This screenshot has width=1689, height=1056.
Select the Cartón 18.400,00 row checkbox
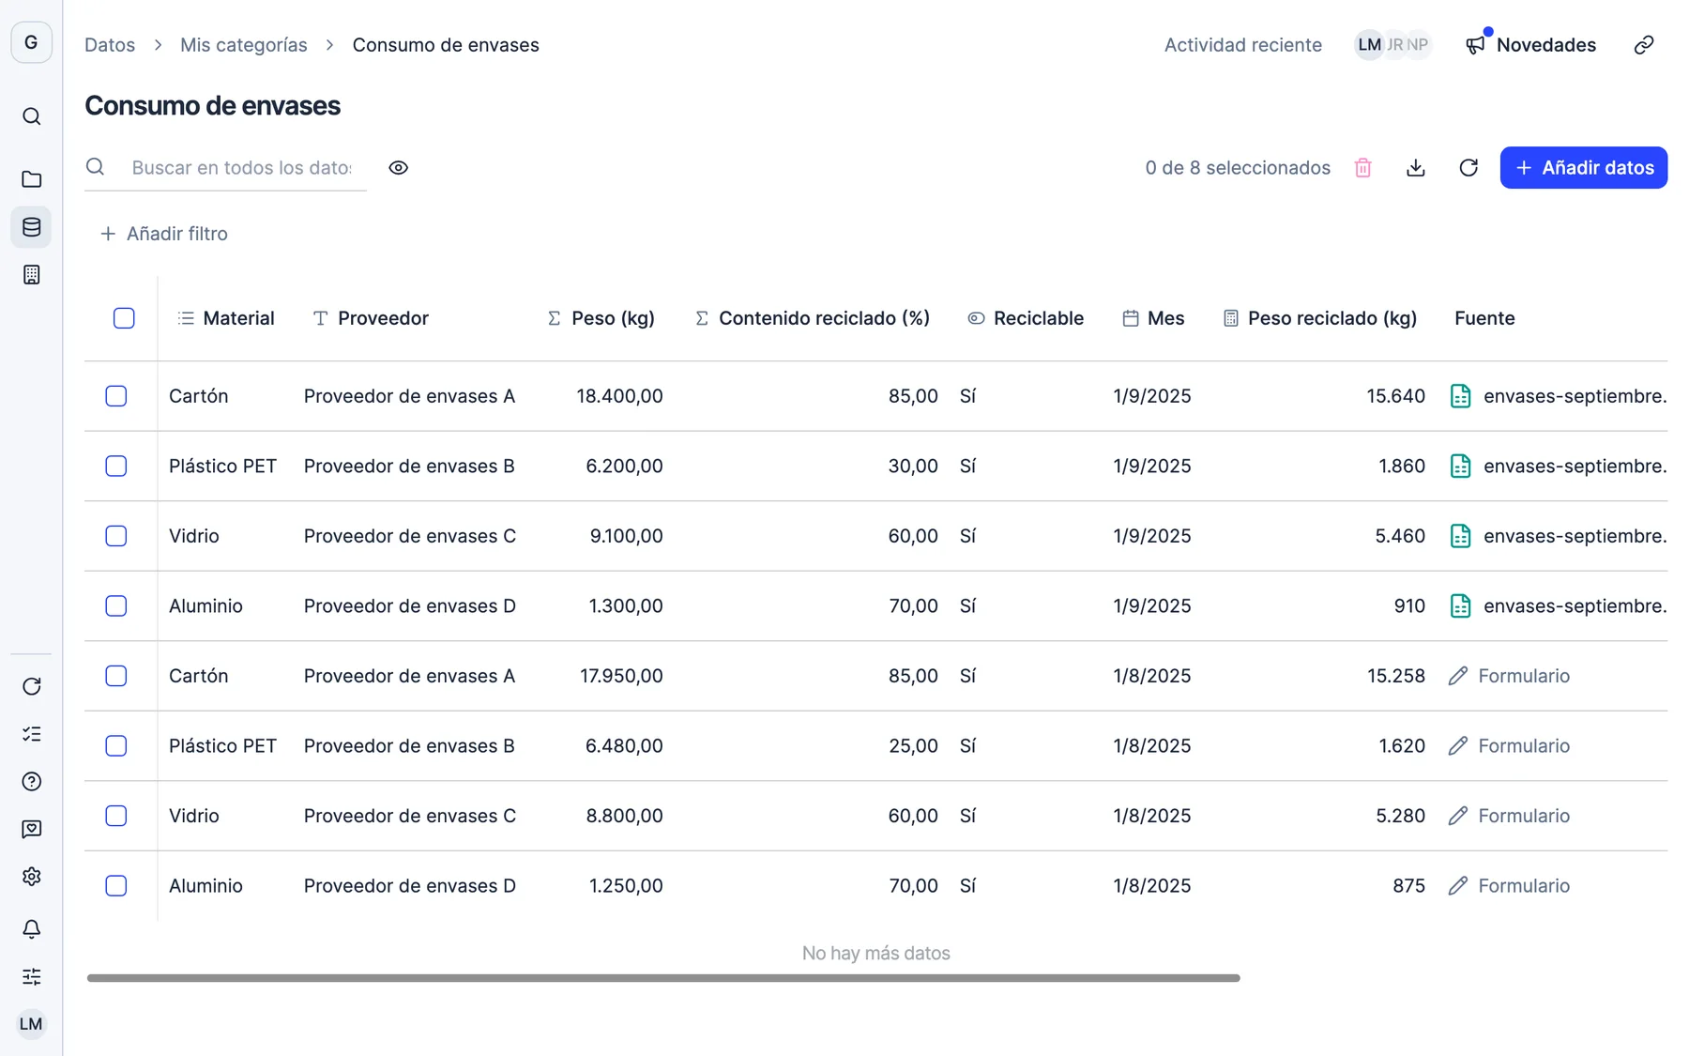pos(116,396)
